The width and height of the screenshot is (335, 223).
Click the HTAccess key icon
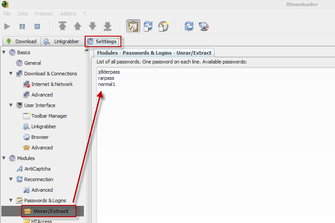(x=26, y=221)
